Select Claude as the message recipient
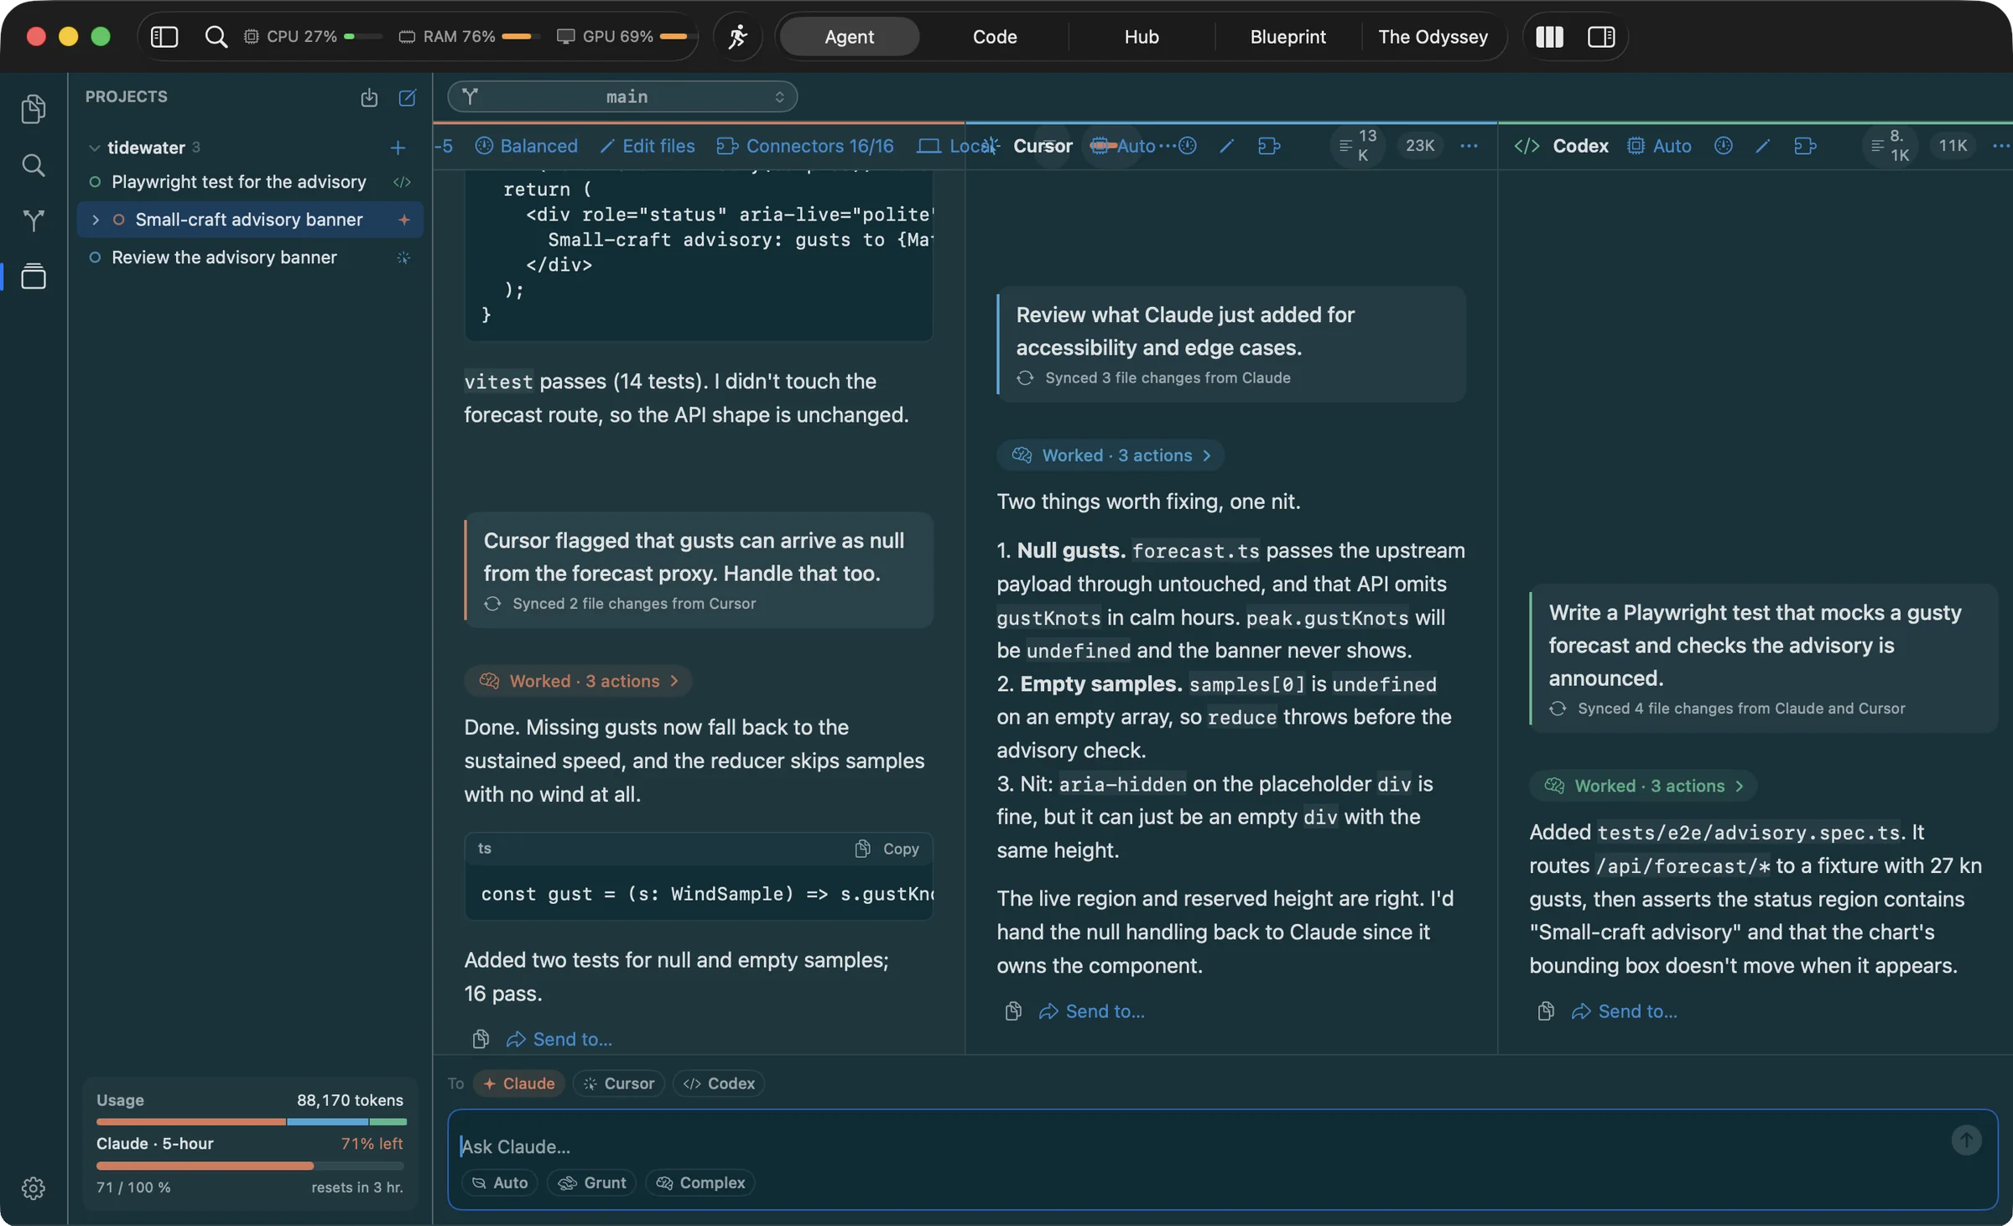This screenshot has width=2013, height=1226. pyautogui.click(x=519, y=1083)
